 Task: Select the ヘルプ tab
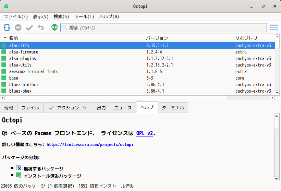coord(147,107)
